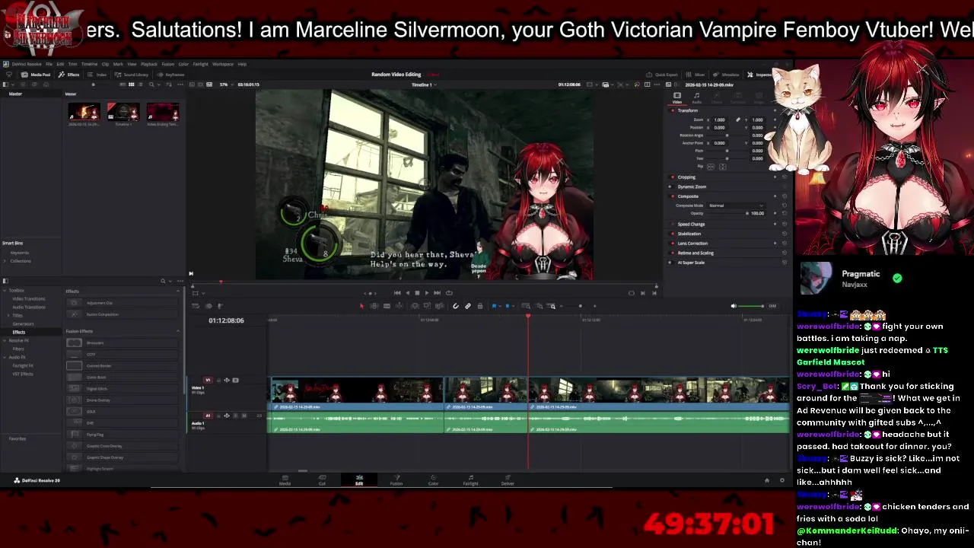Switch to the Color page

tap(433, 480)
